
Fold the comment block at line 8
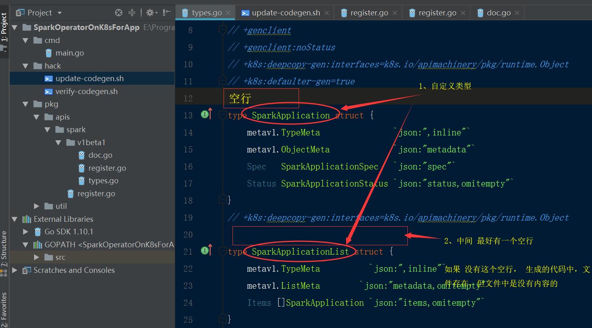pyautogui.click(x=222, y=30)
